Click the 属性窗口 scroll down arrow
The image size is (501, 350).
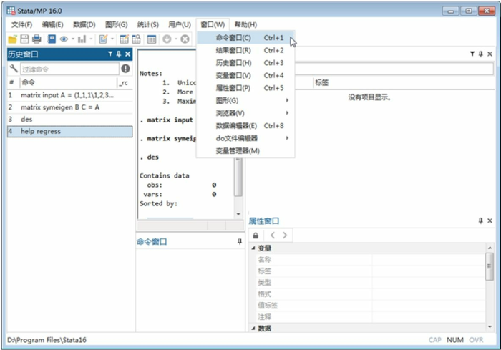coord(490,326)
